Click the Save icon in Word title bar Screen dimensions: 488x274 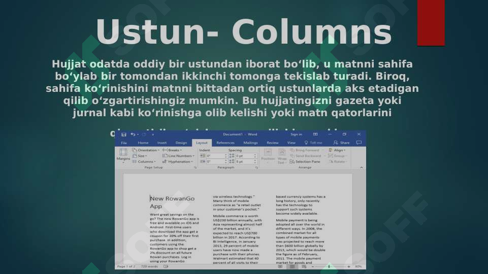tap(124, 134)
